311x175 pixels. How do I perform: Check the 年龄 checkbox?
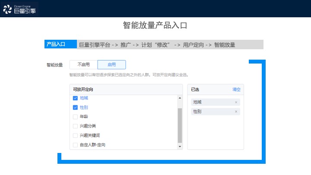pyautogui.click(x=75, y=117)
